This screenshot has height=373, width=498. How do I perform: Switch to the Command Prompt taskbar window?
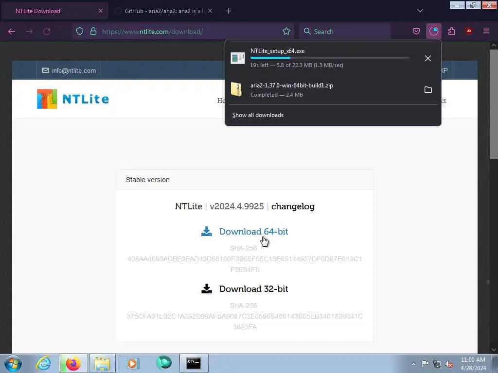click(x=194, y=363)
